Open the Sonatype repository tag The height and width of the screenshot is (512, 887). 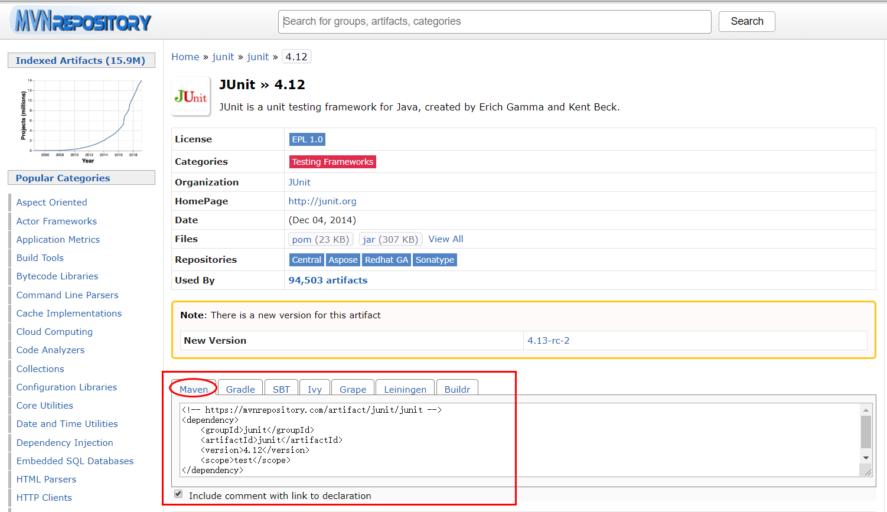[x=435, y=260]
